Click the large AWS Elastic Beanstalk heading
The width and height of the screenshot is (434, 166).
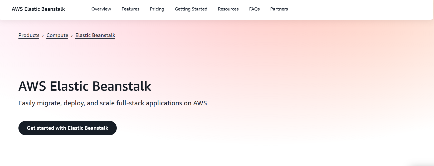[85, 86]
